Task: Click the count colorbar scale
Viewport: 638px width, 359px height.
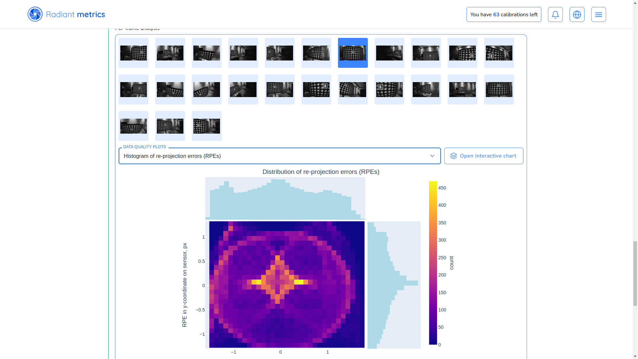Action: (433, 263)
